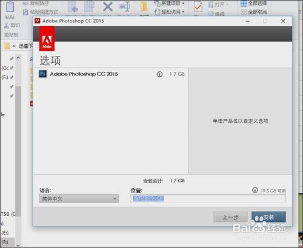Click the Rename icon in Explorer ribbon

(x=124, y=7)
